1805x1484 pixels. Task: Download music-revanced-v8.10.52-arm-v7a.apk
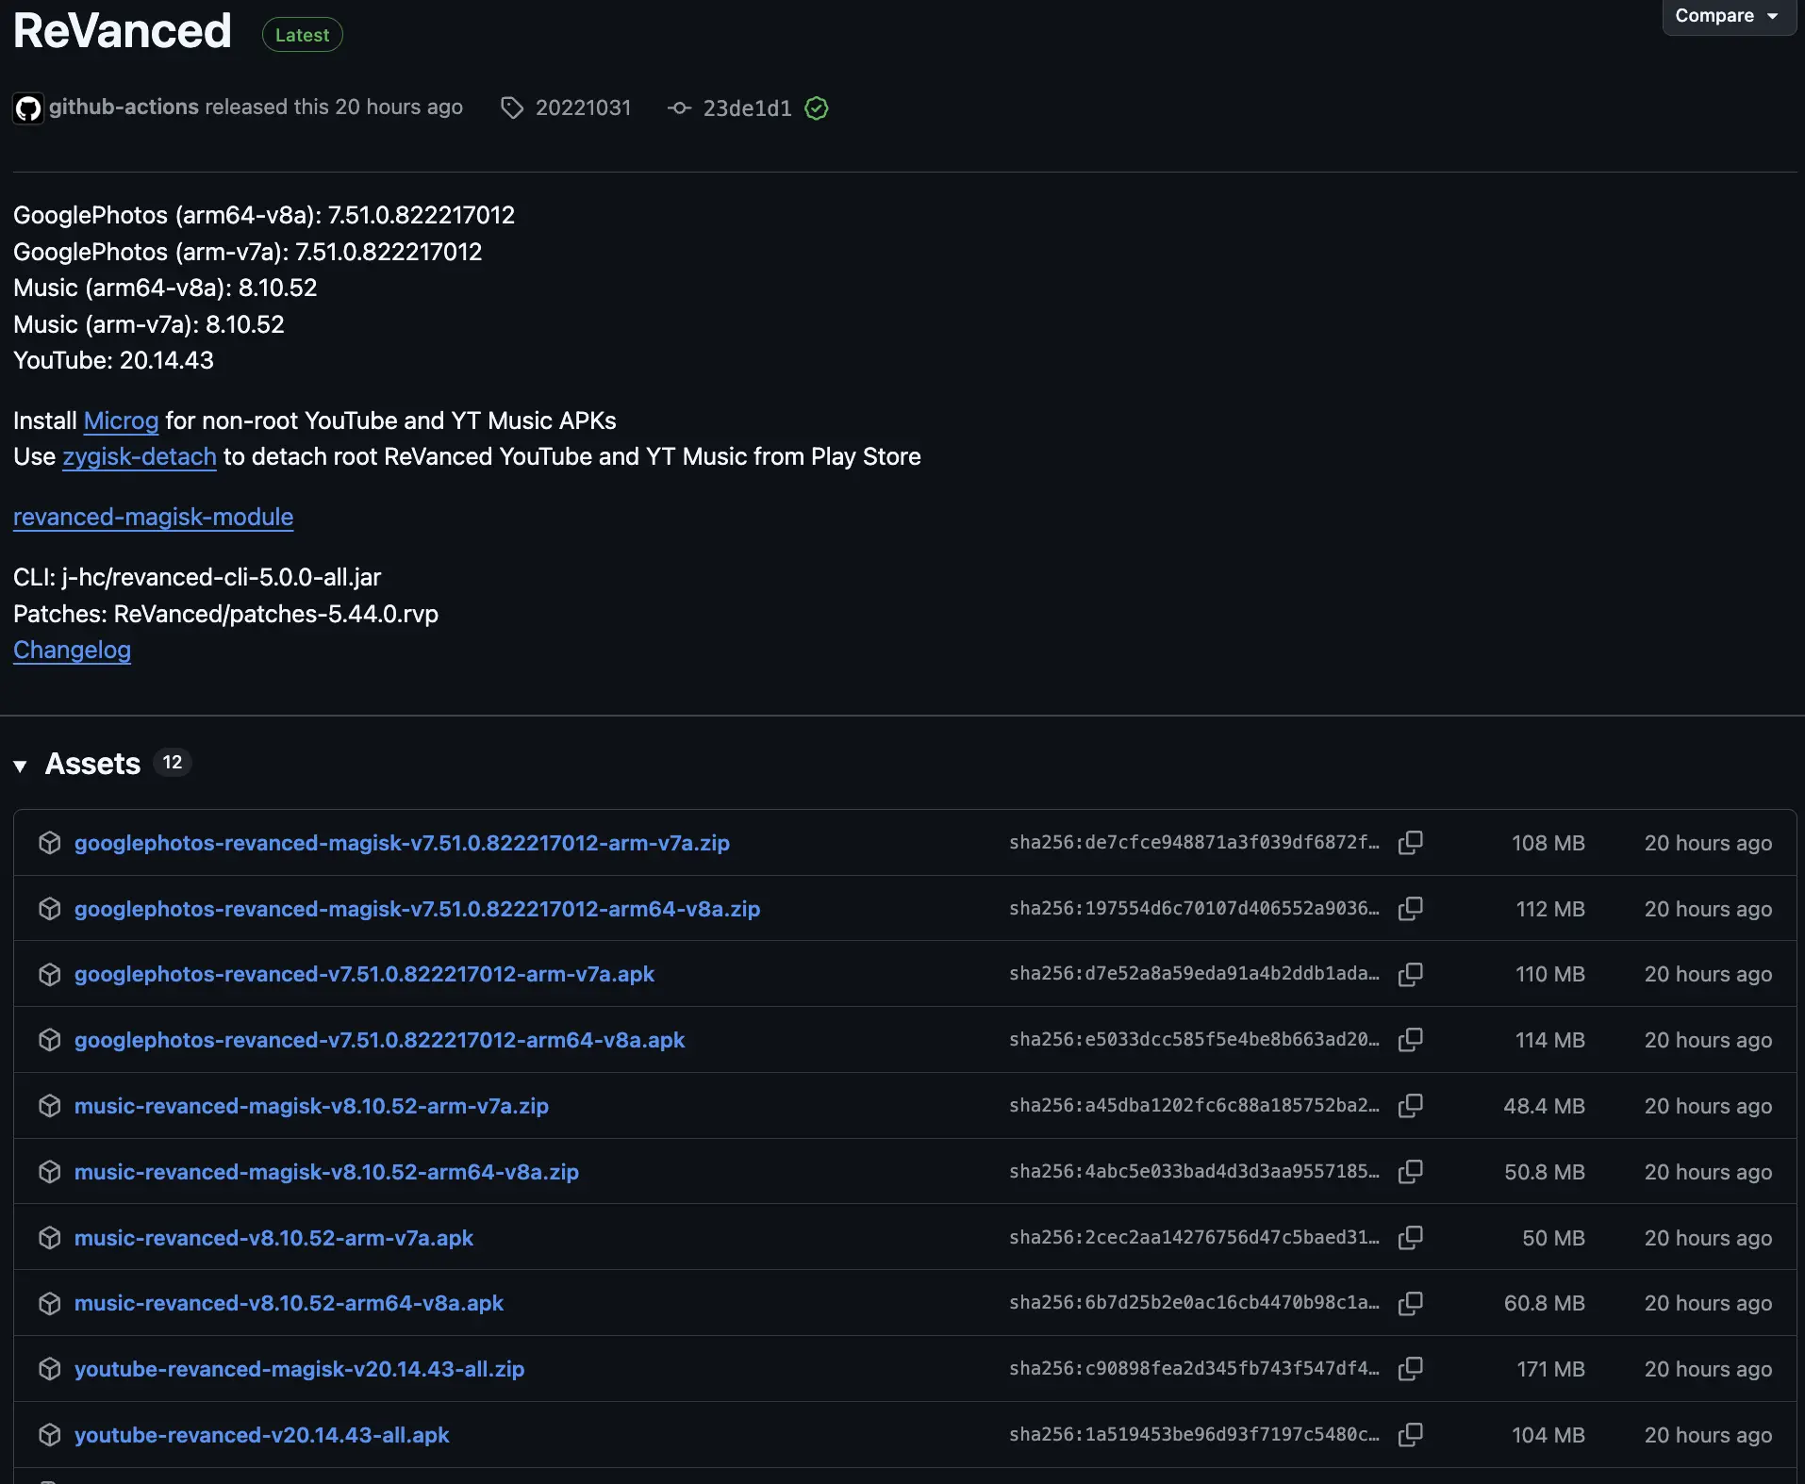pyautogui.click(x=273, y=1238)
